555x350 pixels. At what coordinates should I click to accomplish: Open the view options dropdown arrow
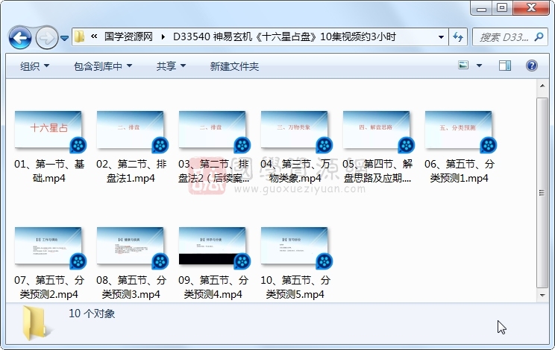(x=479, y=66)
